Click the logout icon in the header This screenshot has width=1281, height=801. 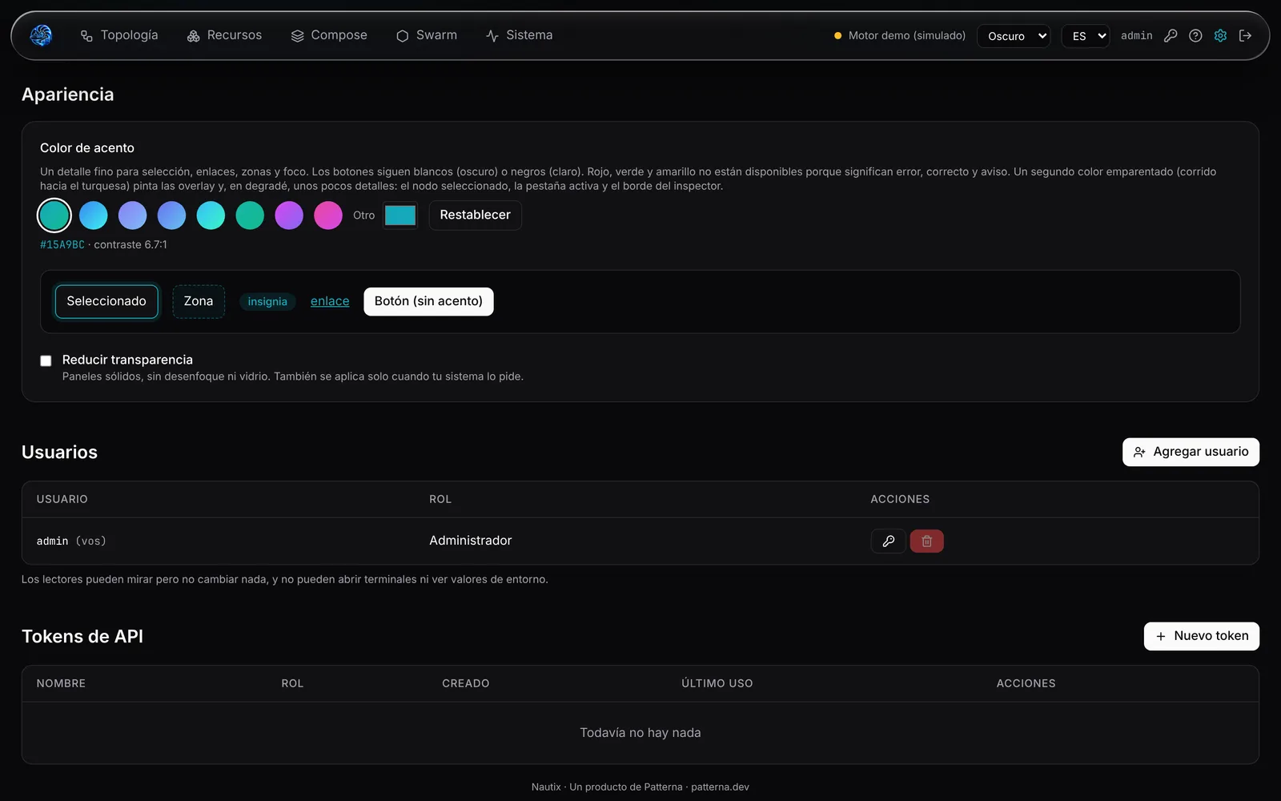(x=1245, y=35)
